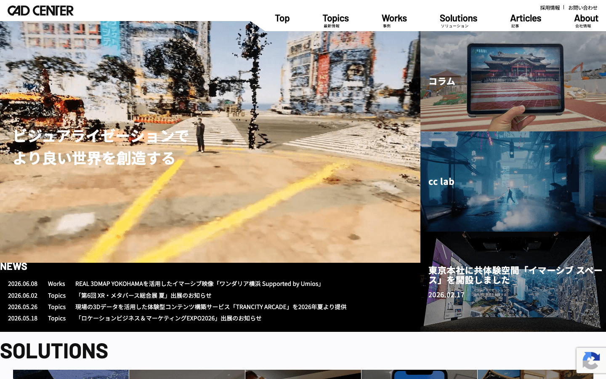Screen dimensions: 606x379
Task: Open the イマーシブ スペース announcement tile
Action: click(513, 282)
